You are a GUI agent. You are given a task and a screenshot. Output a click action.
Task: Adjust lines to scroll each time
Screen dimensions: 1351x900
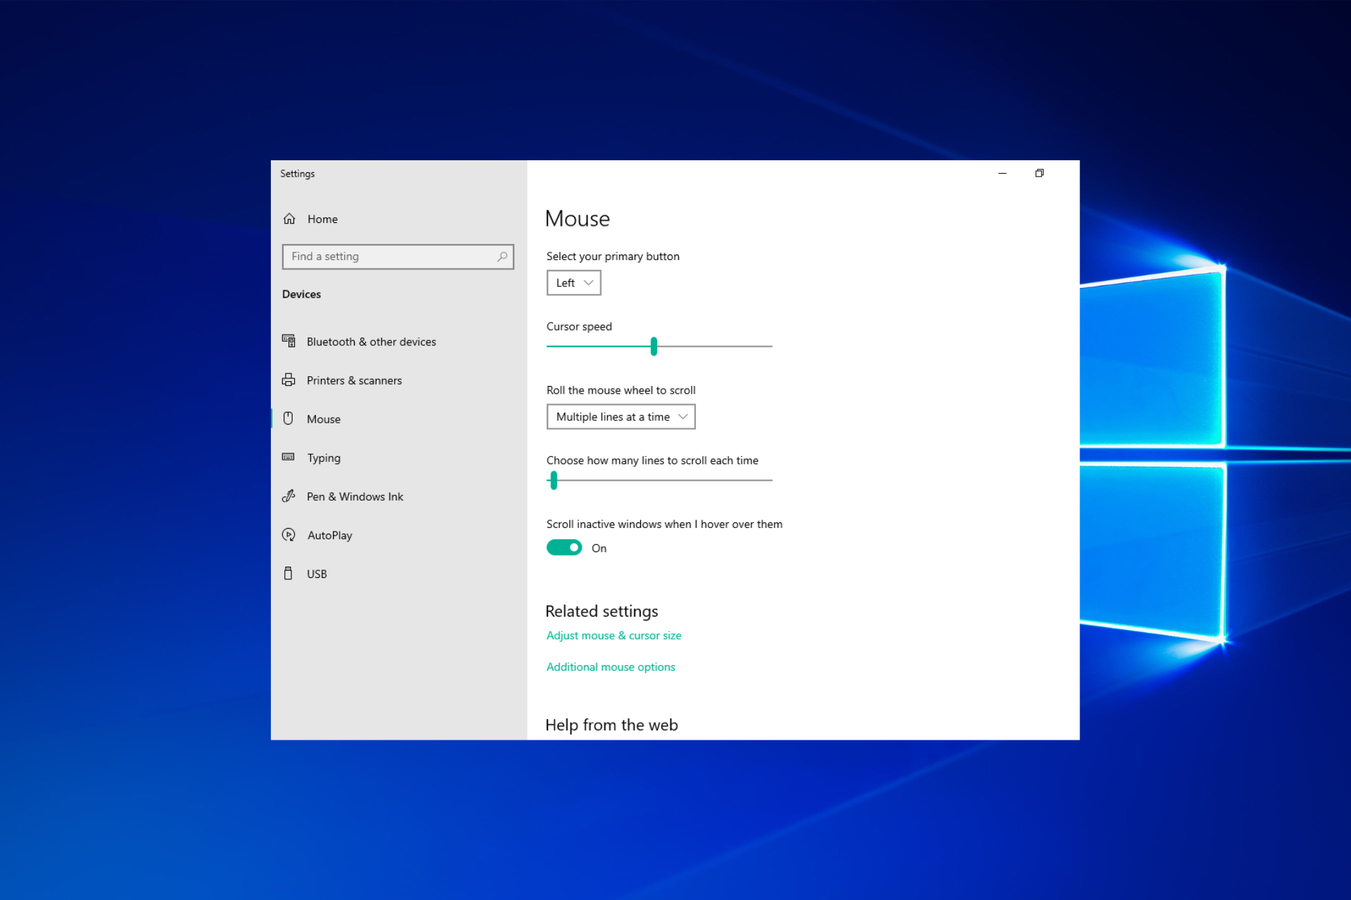click(x=553, y=480)
